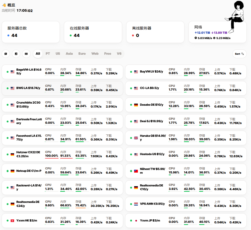251x230 pixels.
Task: Click the UK flag beside Haruka GB
Action: [x=136, y=138]
